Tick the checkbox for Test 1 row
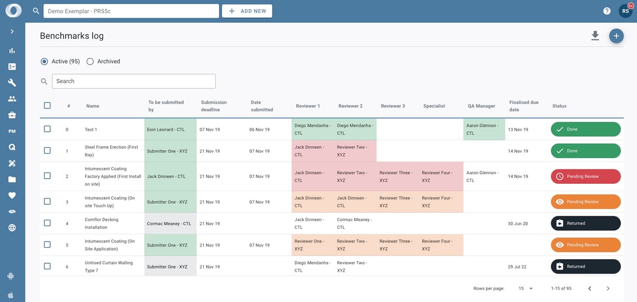This screenshot has width=637, height=302. (x=47, y=129)
